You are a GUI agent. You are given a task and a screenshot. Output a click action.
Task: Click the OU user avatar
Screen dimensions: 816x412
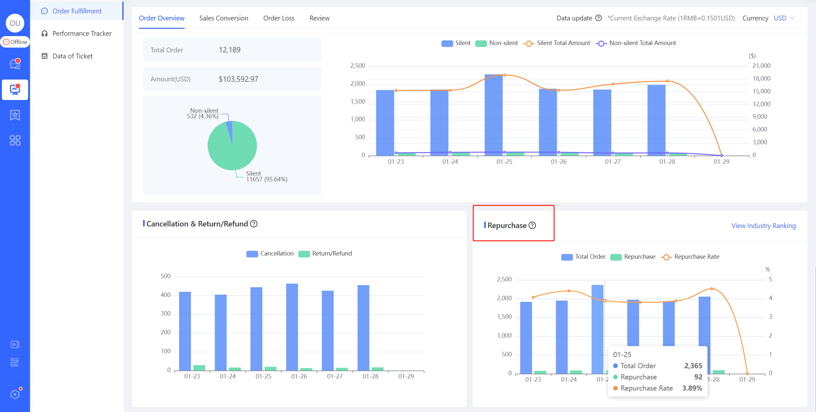click(x=15, y=23)
